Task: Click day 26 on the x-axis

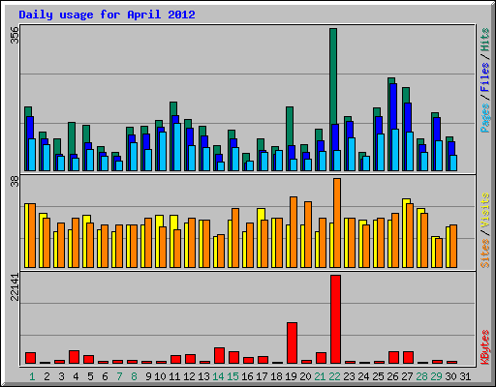Action: click(x=392, y=376)
